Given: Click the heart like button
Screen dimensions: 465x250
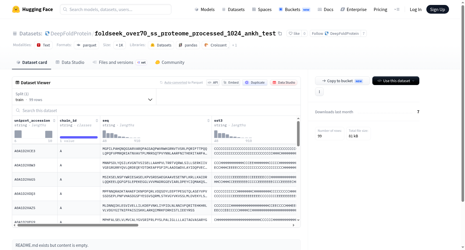Looking at the screenshot, I should pyautogui.click(x=294, y=33).
